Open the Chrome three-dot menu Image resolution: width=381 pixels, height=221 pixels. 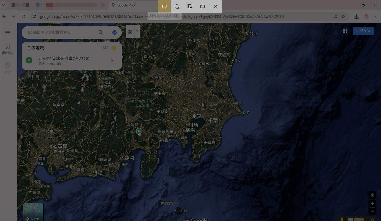(376, 17)
